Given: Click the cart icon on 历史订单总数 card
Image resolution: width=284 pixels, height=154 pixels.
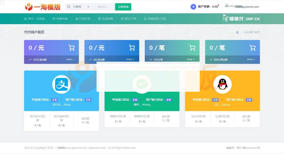Looking at the screenshot, I should (x=252, y=48).
